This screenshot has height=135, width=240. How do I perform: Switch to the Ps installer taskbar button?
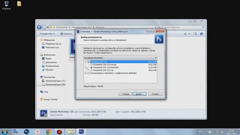pos(81,132)
